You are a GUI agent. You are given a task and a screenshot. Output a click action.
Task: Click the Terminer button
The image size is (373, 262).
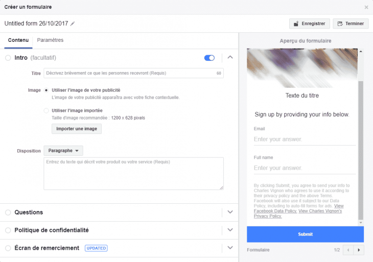click(351, 23)
